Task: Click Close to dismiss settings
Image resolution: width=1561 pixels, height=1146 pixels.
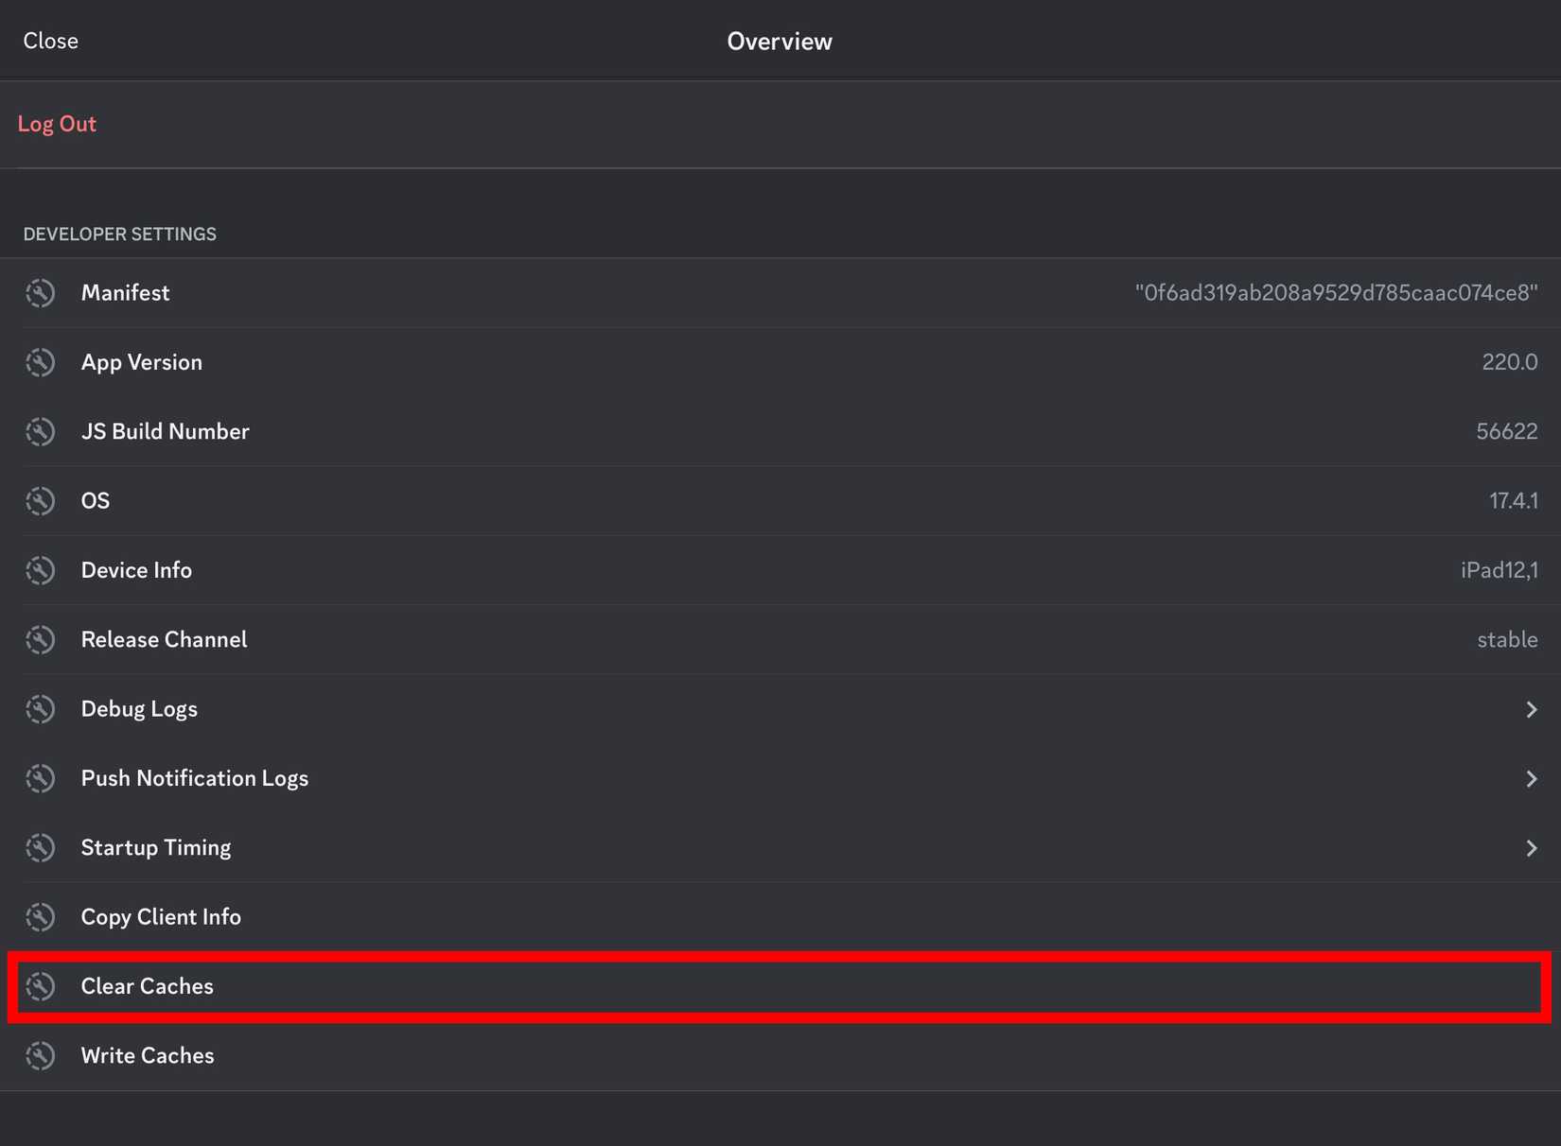Action: click(x=49, y=40)
